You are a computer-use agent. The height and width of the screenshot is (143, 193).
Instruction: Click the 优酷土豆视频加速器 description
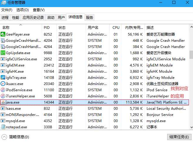click(x=162, y=84)
